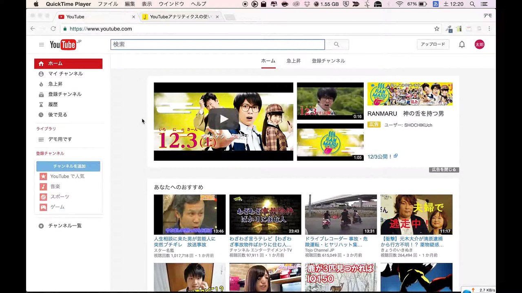Open video title 人生相談に来た男が芸能人に突然ブチギレ
522x293 pixels.
185,242
